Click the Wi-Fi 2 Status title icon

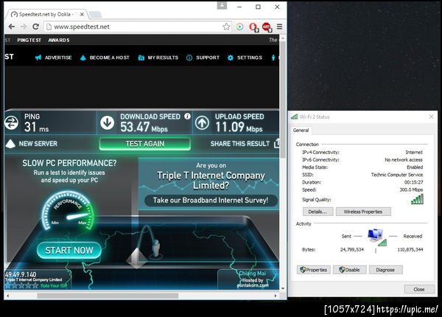click(x=294, y=116)
